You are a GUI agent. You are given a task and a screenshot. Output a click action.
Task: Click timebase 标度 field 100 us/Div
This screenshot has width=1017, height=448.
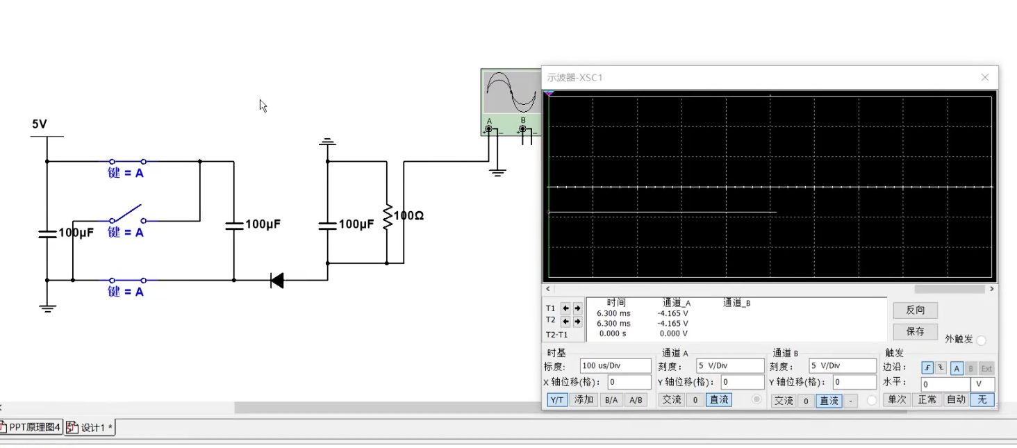point(615,365)
